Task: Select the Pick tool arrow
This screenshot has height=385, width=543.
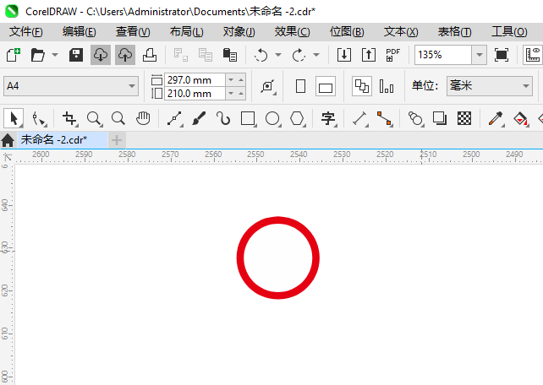Action: (x=14, y=118)
